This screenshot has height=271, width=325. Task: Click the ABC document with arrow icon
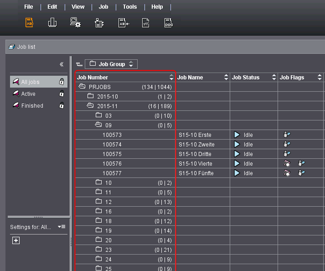(x=123, y=23)
